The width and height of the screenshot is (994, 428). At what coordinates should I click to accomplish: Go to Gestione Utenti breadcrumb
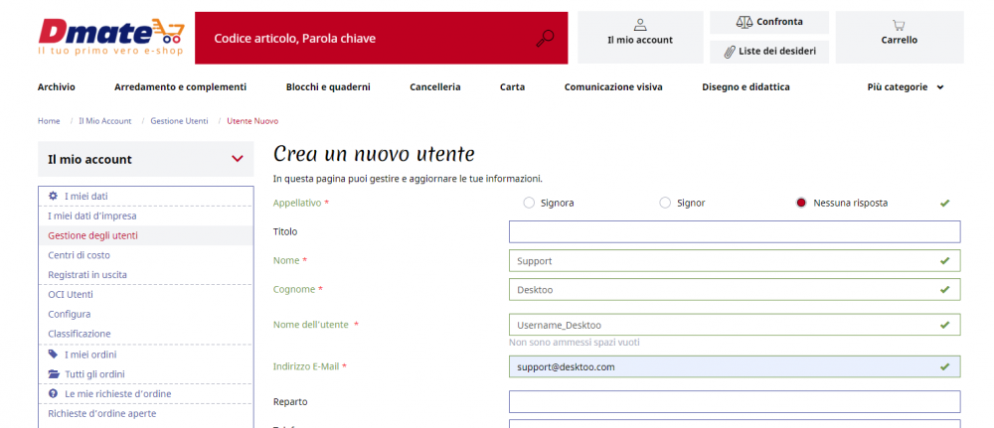179,121
